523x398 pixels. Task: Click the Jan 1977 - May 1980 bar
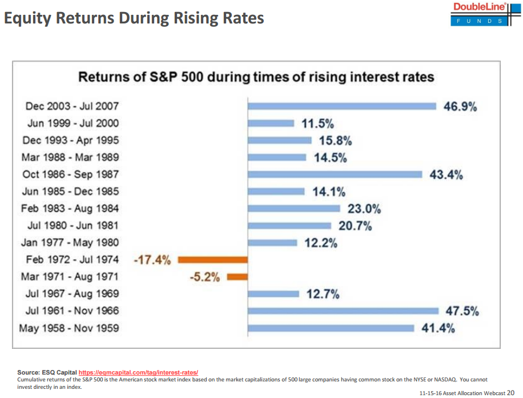[x=272, y=242]
